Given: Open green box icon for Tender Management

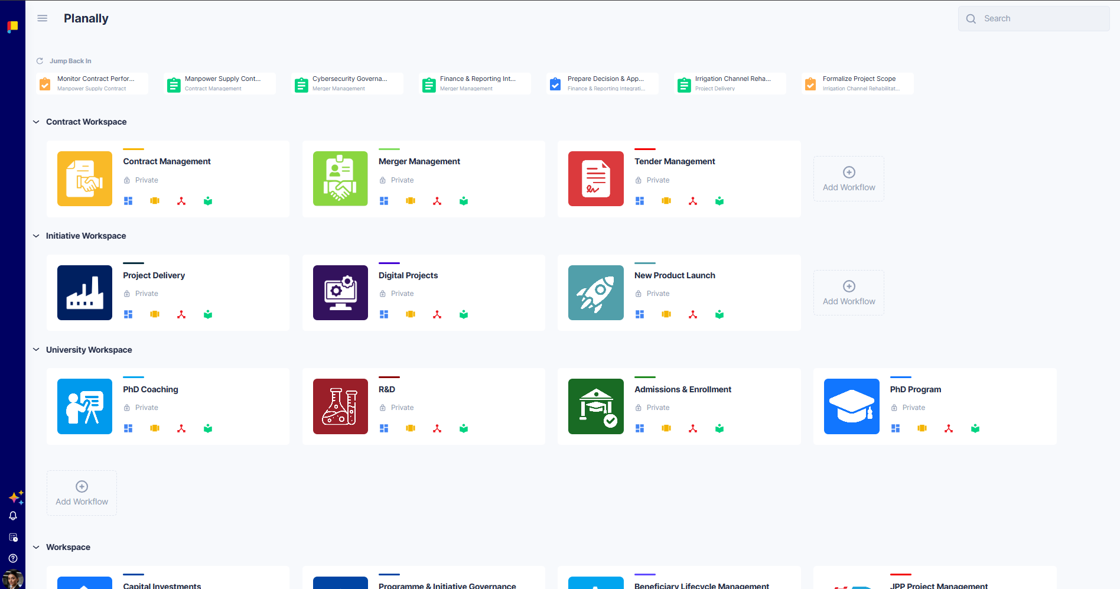Looking at the screenshot, I should coord(719,201).
